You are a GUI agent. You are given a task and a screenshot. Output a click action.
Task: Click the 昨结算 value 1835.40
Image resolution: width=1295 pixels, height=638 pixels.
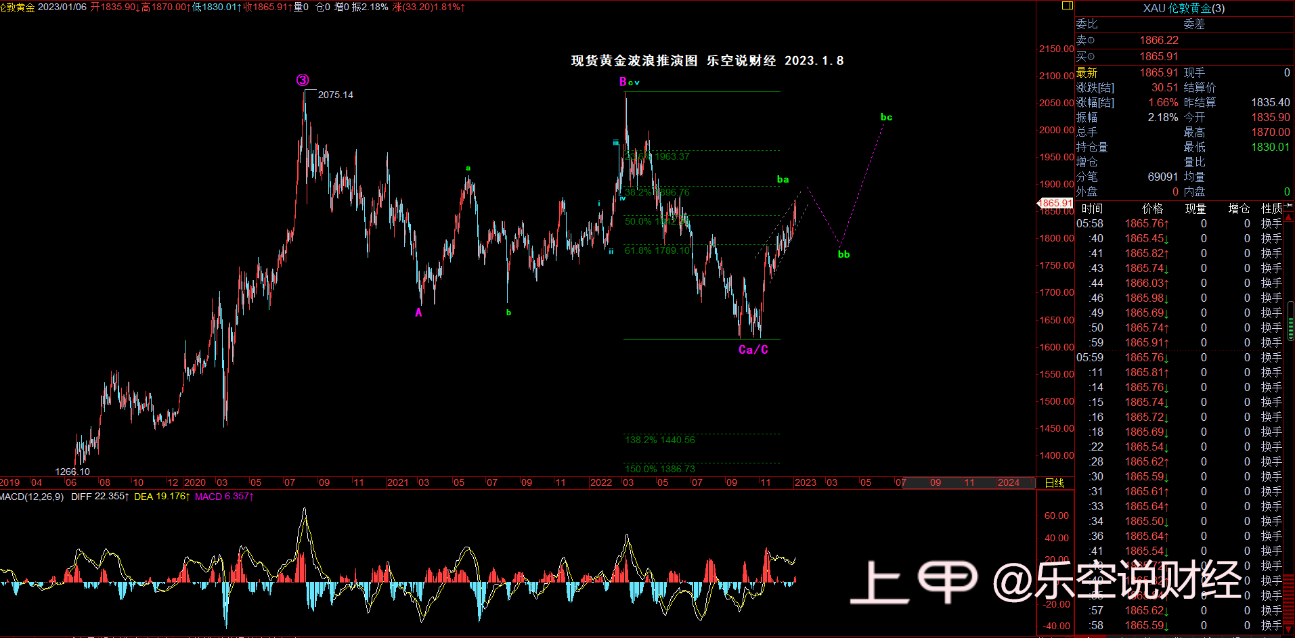click(x=1271, y=103)
